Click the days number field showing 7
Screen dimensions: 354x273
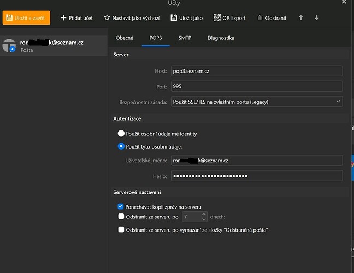tap(191, 217)
